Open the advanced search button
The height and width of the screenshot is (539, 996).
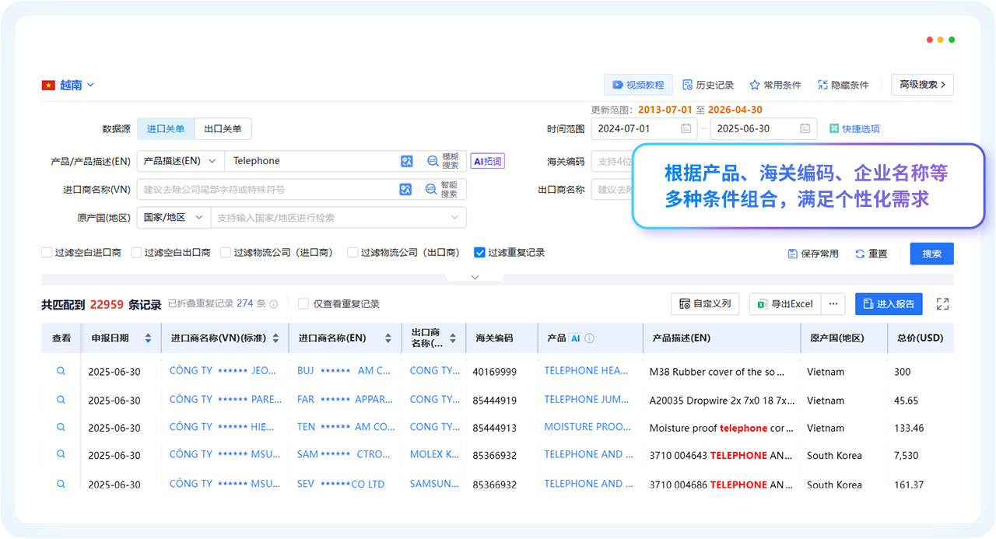[922, 85]
